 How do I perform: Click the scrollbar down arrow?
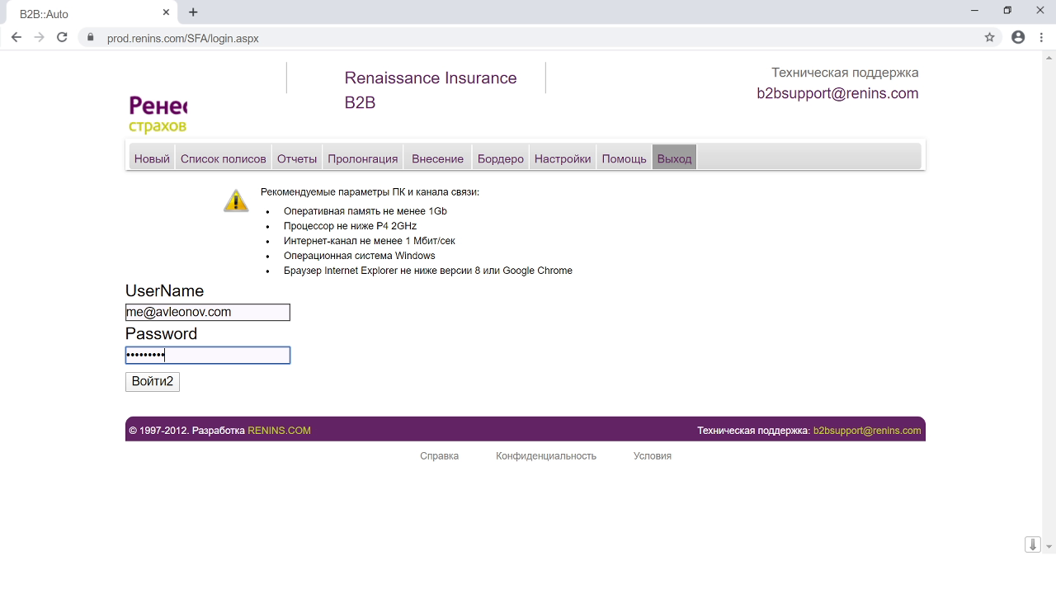(1049, 547)
